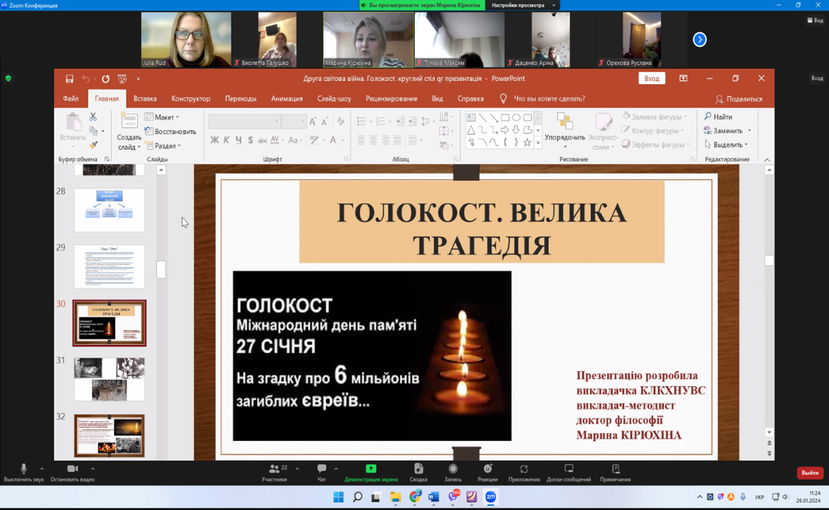The image size is (829, 510).
Task: Expand audio options arrow beside microphone
Action: (41, 469)
